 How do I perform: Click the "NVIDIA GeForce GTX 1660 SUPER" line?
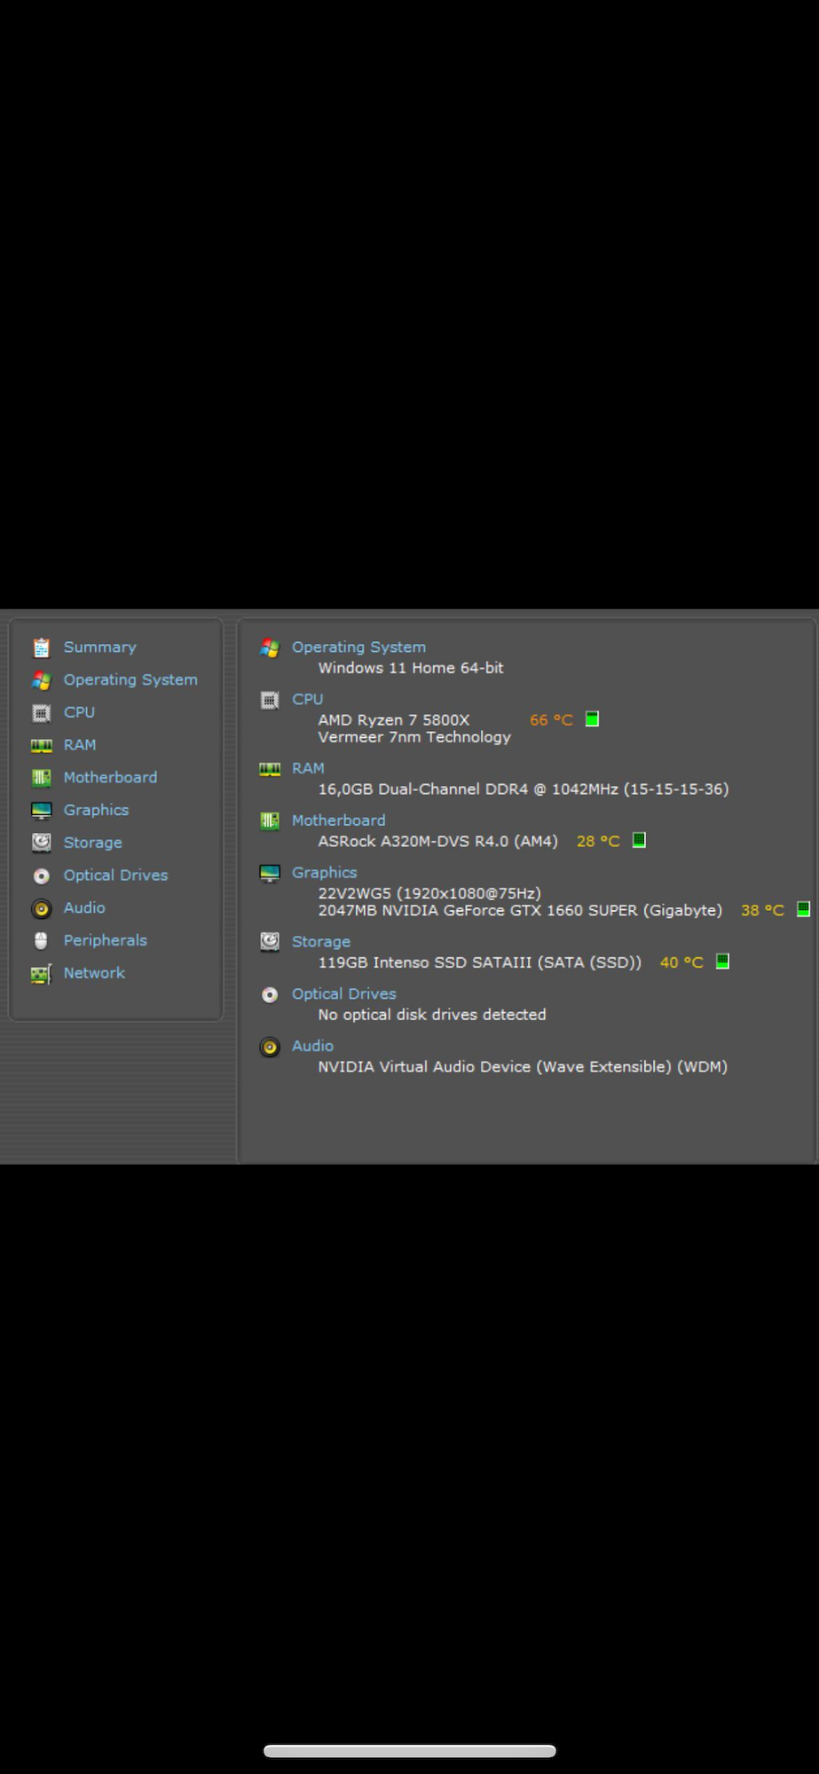[520, 910]
